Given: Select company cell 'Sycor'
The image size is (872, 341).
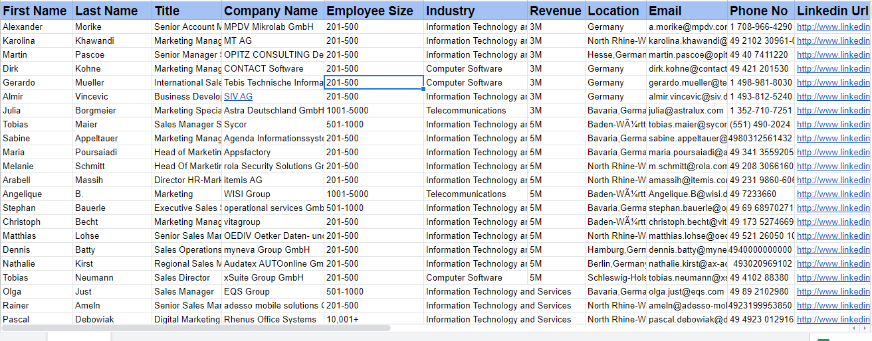Looking at the screenshot, I should click(x=273, y=124).
